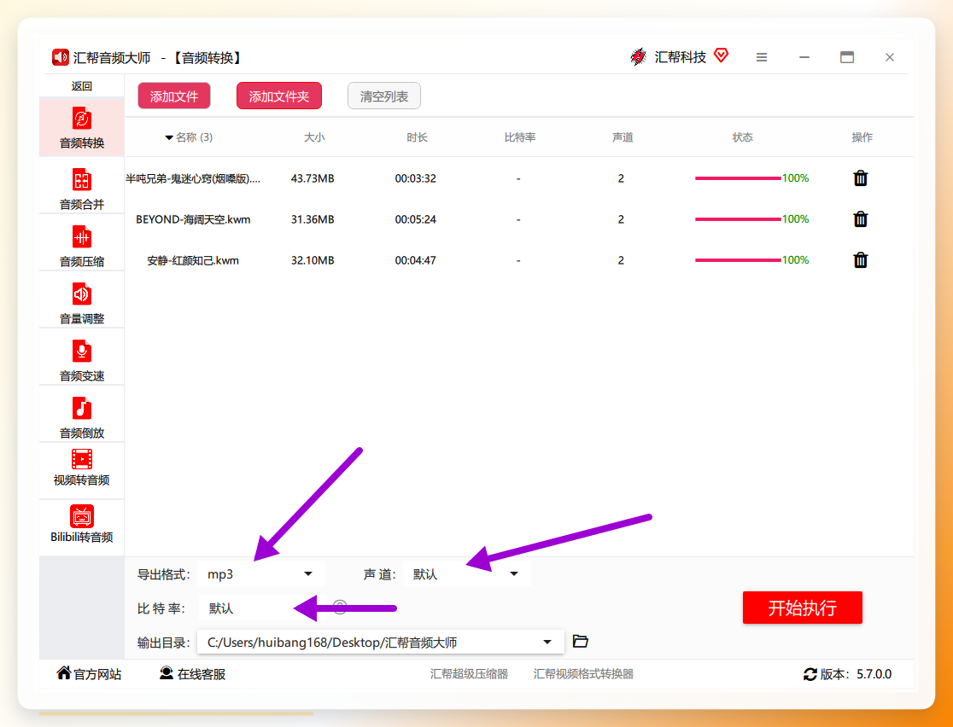
Task: Sort list by the 名称 (3) column
Action: (189, 137)
